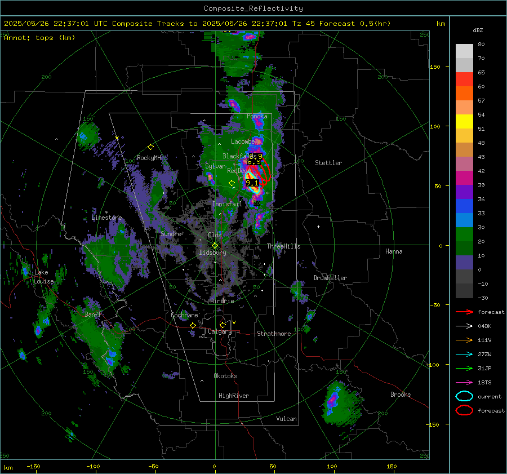This screenshot has width=507, height=474.
Task: Click the red swatch between 65 and 60 dBZ
Action: (x=464, y=79)
